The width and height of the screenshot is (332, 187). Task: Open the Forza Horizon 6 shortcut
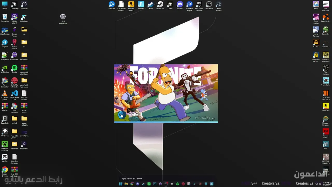point(326,6)
